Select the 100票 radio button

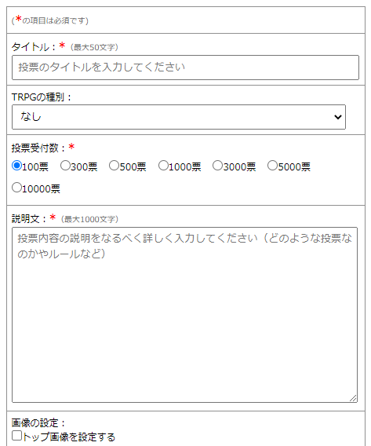(x=16, y=165)
